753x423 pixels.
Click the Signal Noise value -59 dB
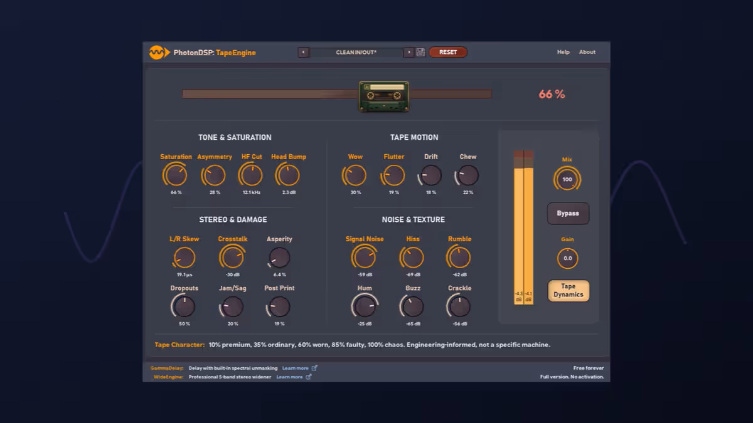[365, 274]
